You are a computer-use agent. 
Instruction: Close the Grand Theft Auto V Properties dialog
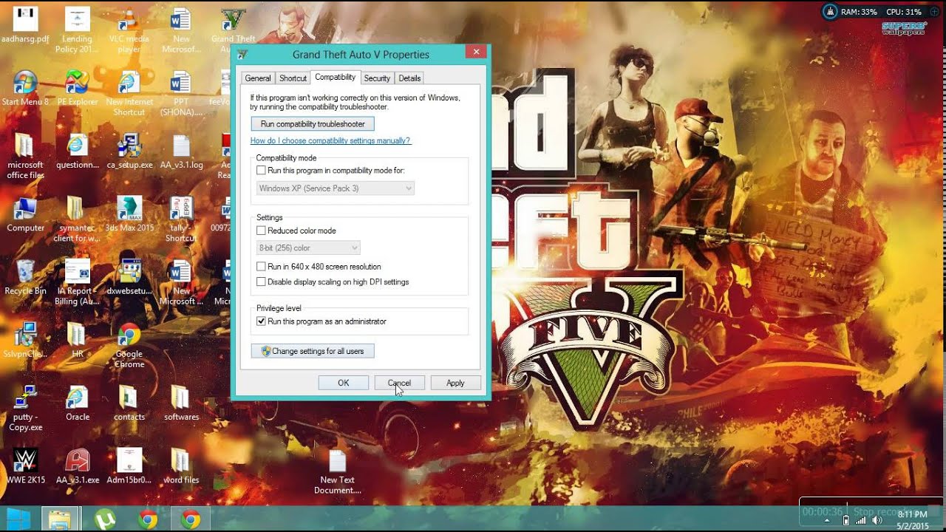click(476, 52)
